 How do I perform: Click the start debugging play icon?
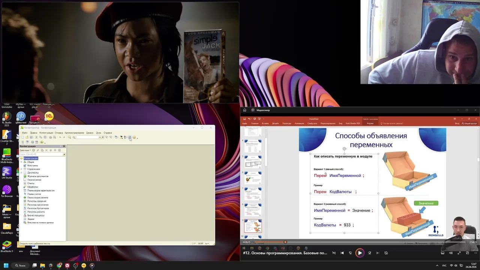pyautogui.click(x=42, y=142)
